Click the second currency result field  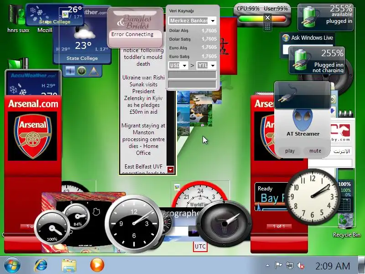(192, 84)
